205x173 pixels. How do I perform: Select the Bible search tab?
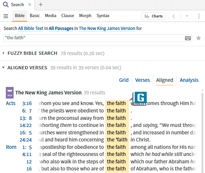click(x=20, y=16)
